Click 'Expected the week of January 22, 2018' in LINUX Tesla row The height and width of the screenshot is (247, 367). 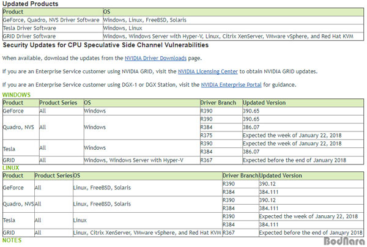point(311,216)
